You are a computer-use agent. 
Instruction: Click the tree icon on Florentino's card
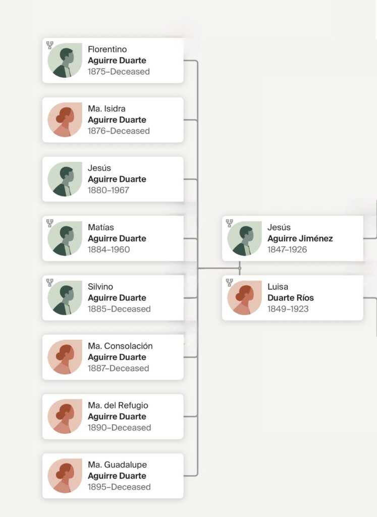tap(49, 45)
